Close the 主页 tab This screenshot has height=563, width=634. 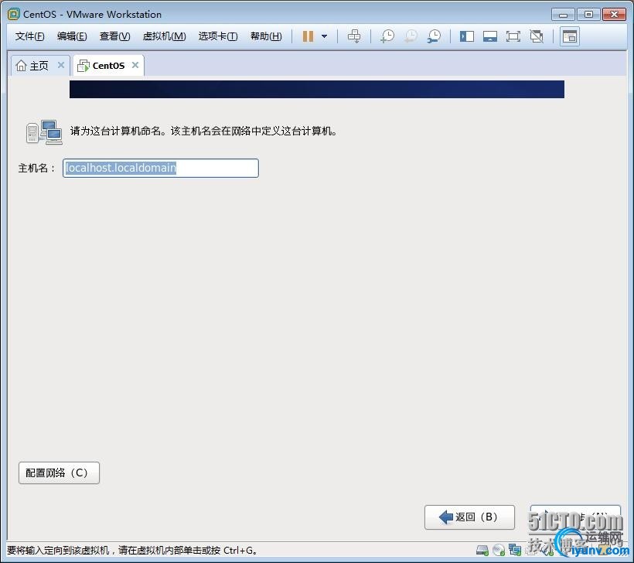[x=61, y=65]
